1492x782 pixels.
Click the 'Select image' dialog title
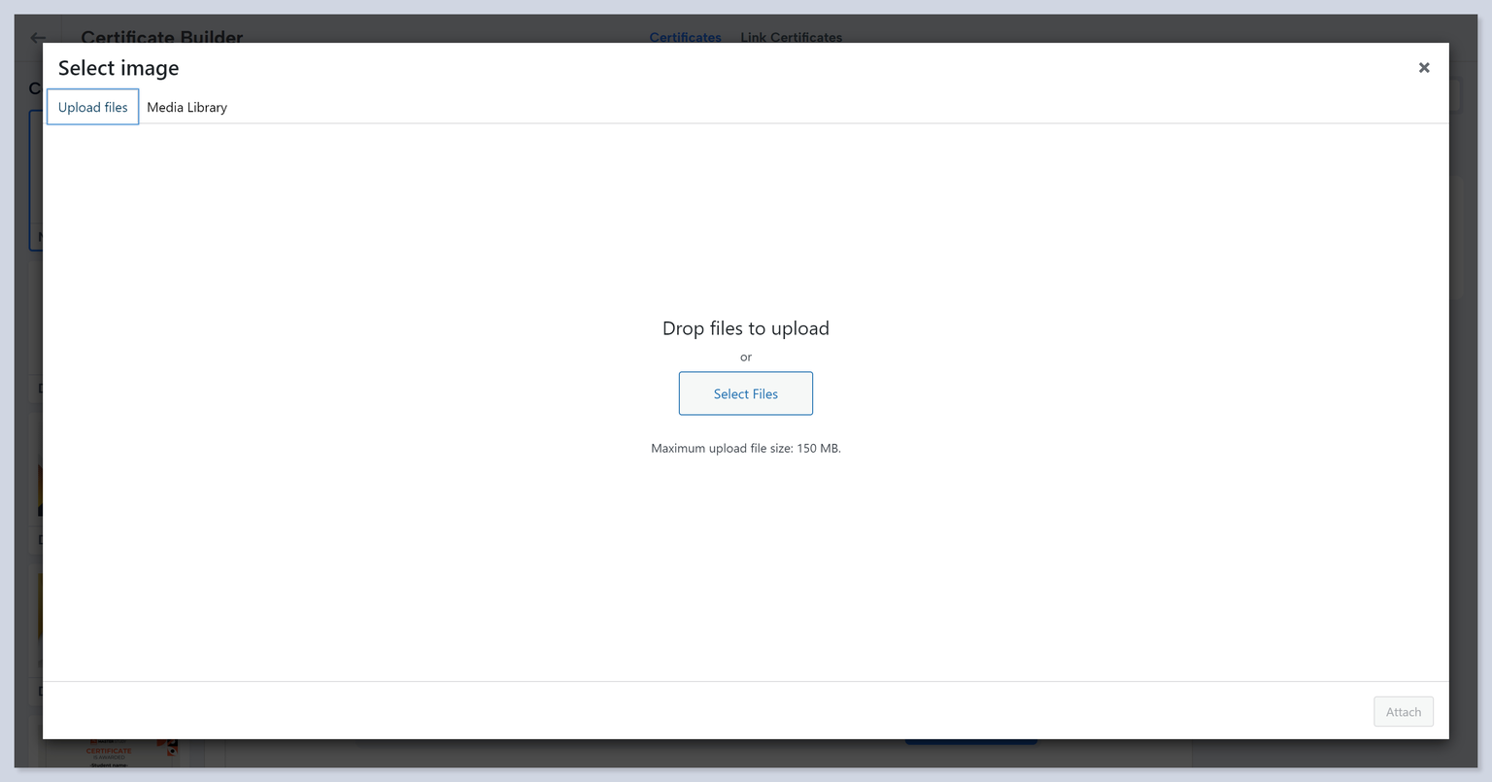(119, 68)
